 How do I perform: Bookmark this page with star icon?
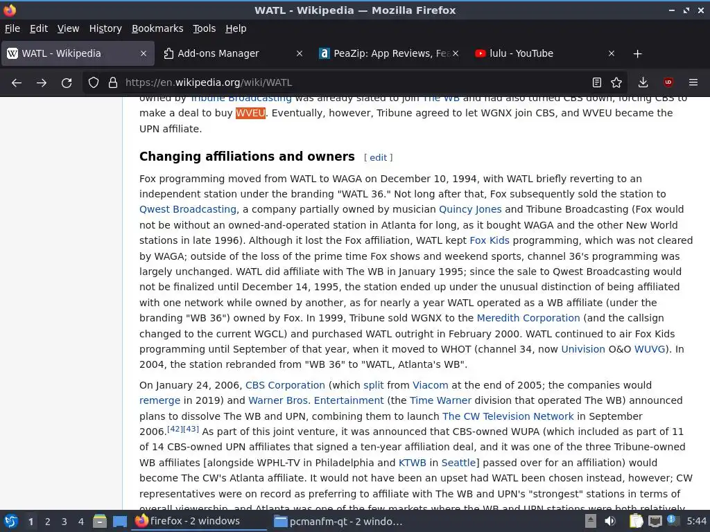[616, 82]
